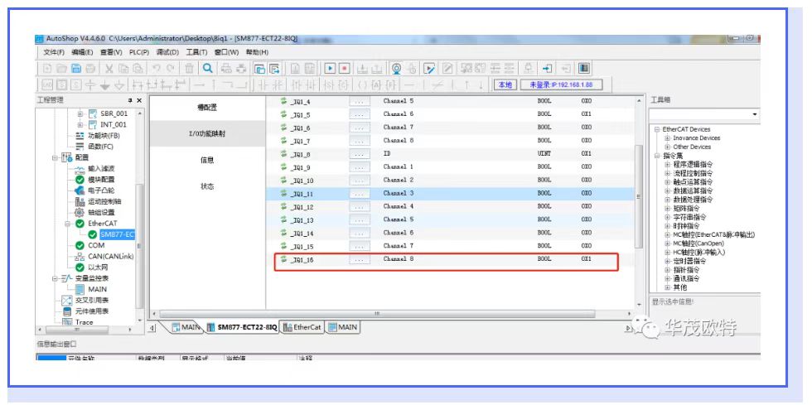This screenshot has width=812, height=405.
Task: Select SM877-EC node under EtherCAT
Action: [x=117, y=234]
